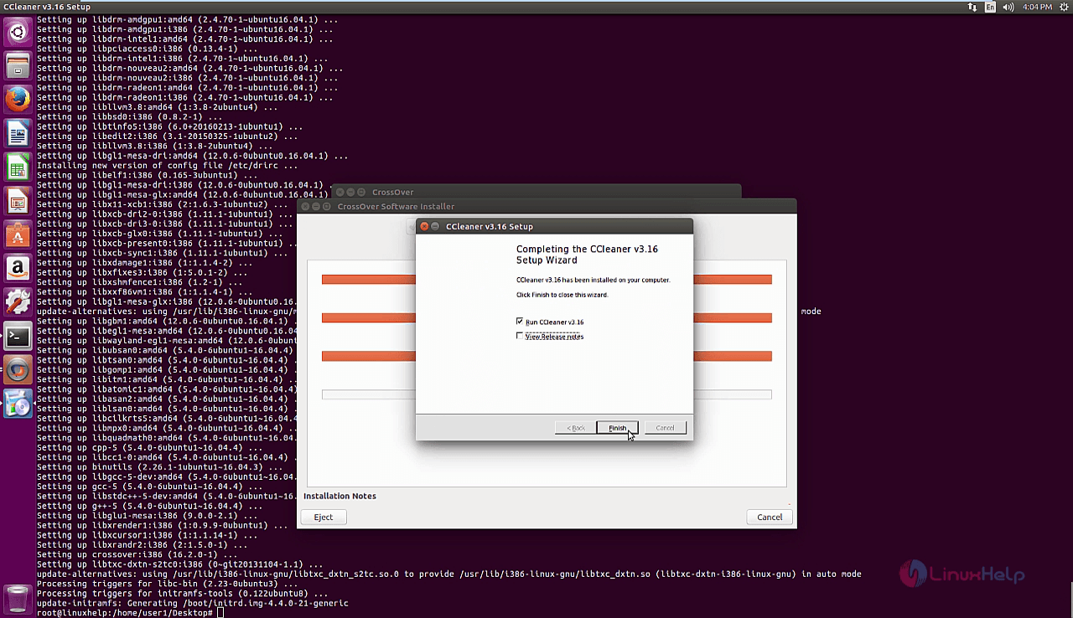Click Cancel in CrossOver Software Installer window
The image size is (1073, 618).
point(770,518)
